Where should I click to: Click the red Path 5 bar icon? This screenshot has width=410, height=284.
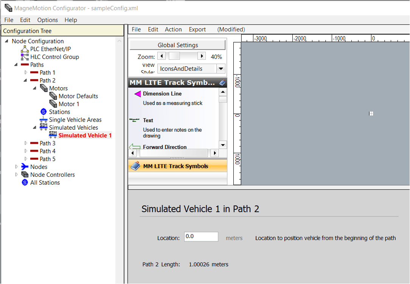point(34,159)
